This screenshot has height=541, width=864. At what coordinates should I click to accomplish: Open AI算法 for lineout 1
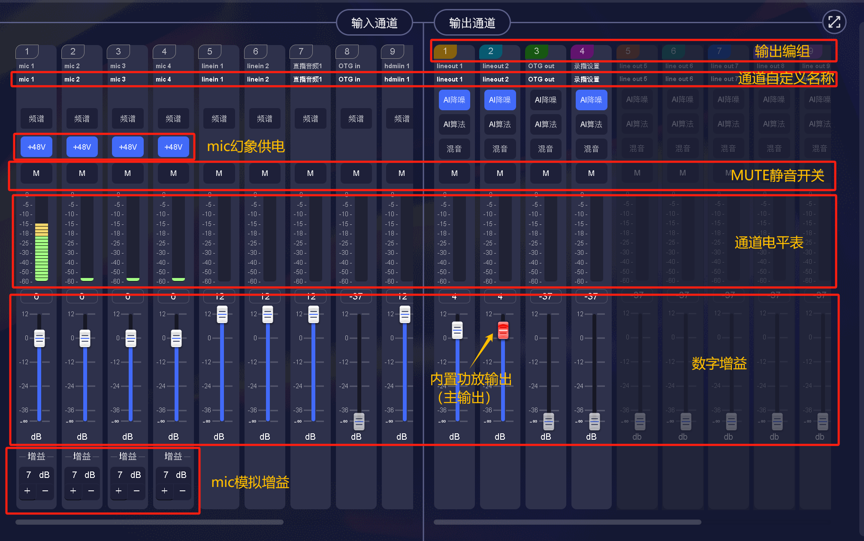click(454, 124)
